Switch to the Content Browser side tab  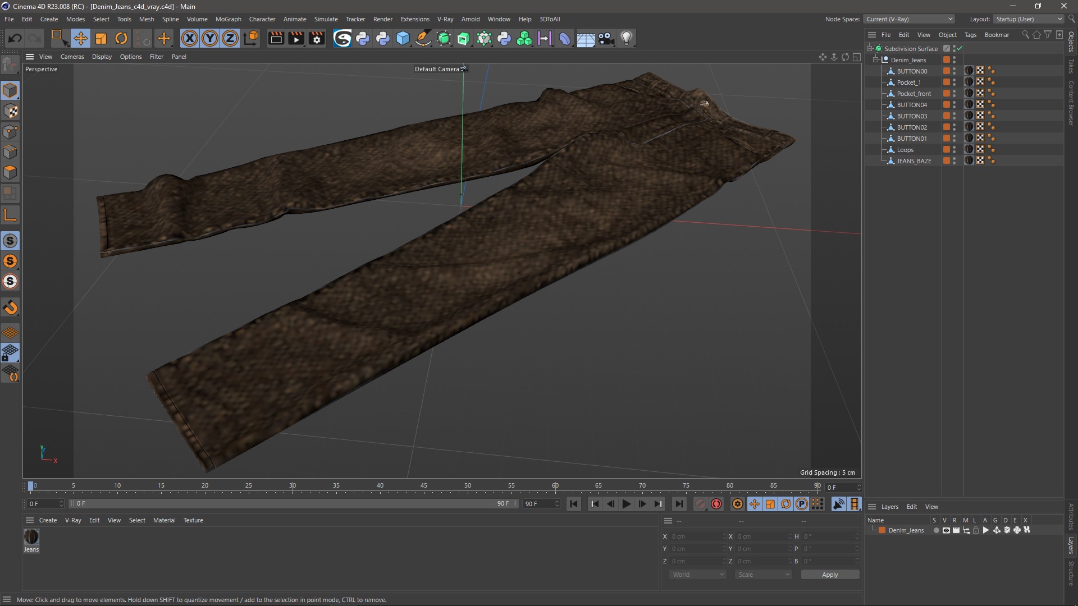click(x=1071, y=103)
